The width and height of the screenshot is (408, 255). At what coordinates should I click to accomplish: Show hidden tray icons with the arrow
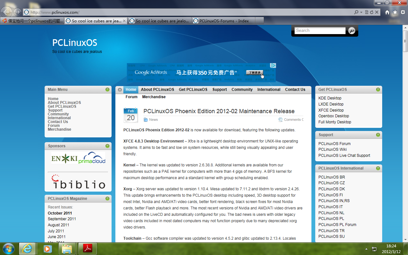(x=366, y=249)
